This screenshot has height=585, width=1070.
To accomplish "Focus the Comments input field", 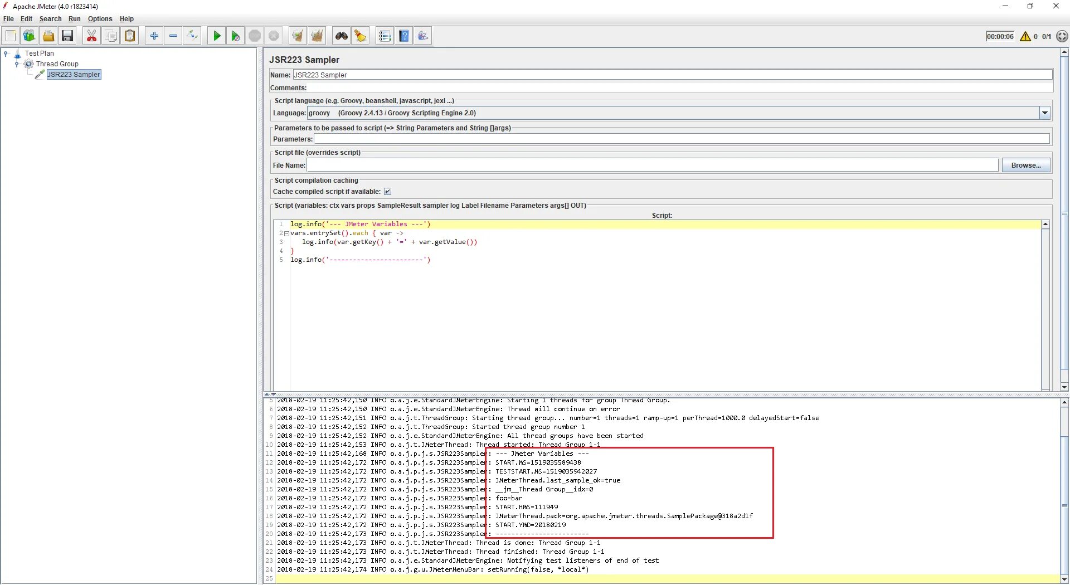I will pyautogui.click(x=680, y=88).
